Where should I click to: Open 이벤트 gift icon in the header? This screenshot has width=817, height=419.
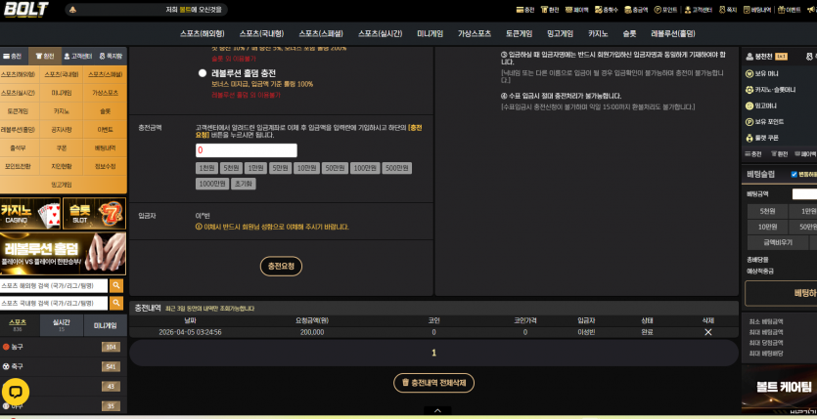click(x=789, y=10)
